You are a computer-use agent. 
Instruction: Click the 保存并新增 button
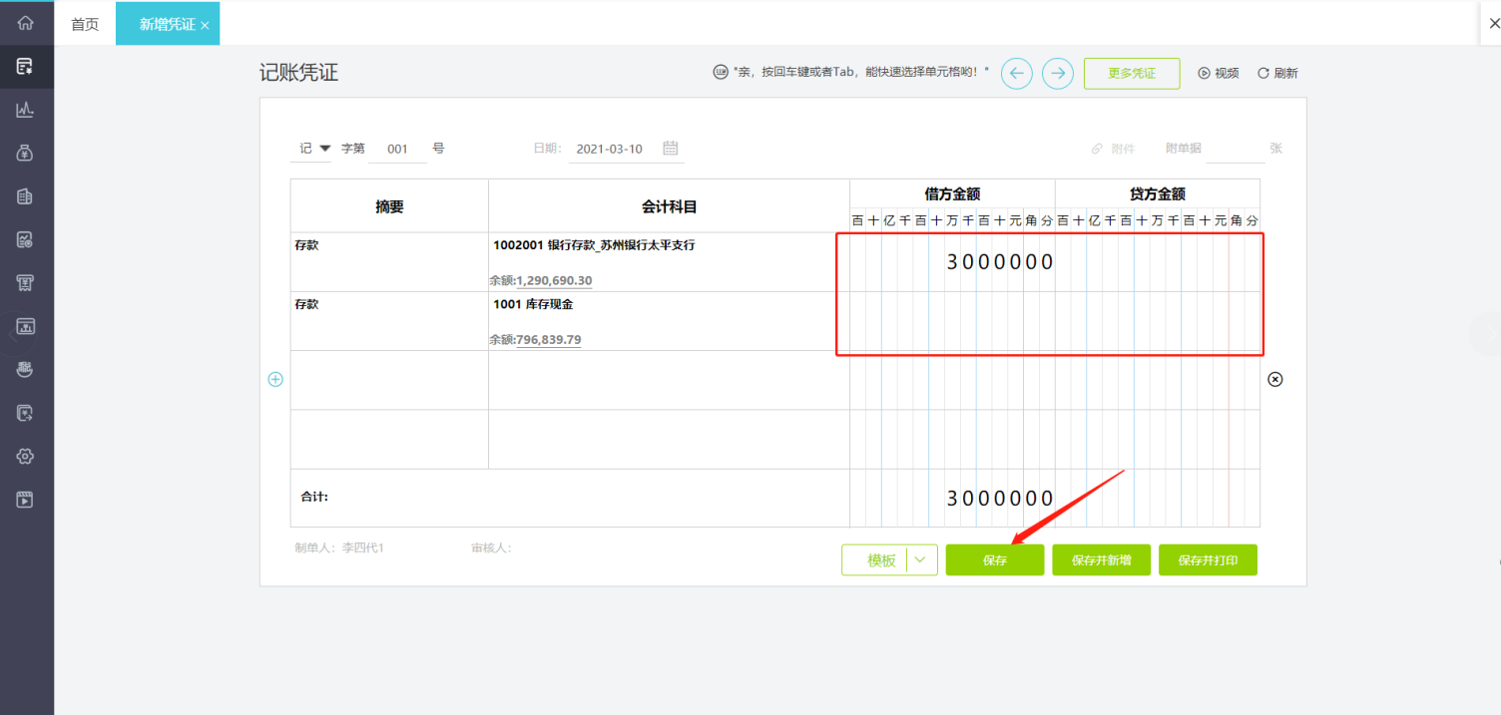[1101, 560]
